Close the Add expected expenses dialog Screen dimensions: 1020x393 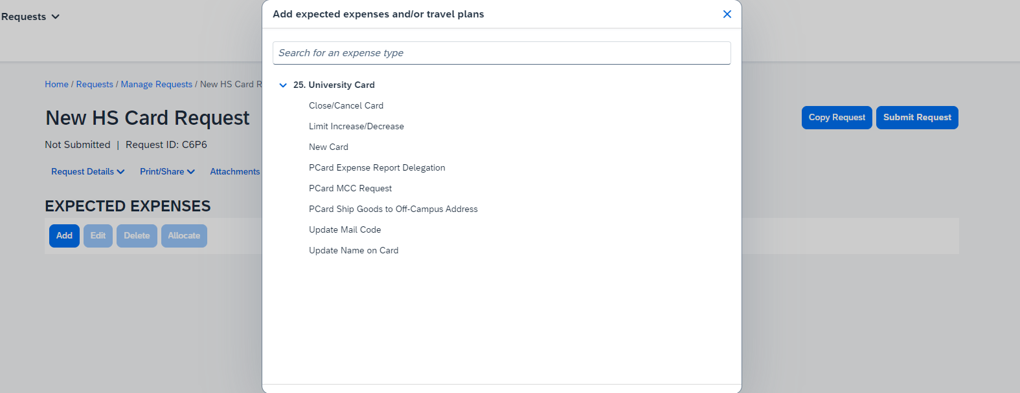pyautogui.click(x=727, y=14)
